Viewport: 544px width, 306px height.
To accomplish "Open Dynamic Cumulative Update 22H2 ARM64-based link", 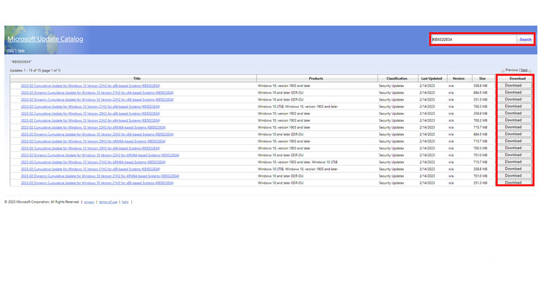I will [x=100, y=155].
